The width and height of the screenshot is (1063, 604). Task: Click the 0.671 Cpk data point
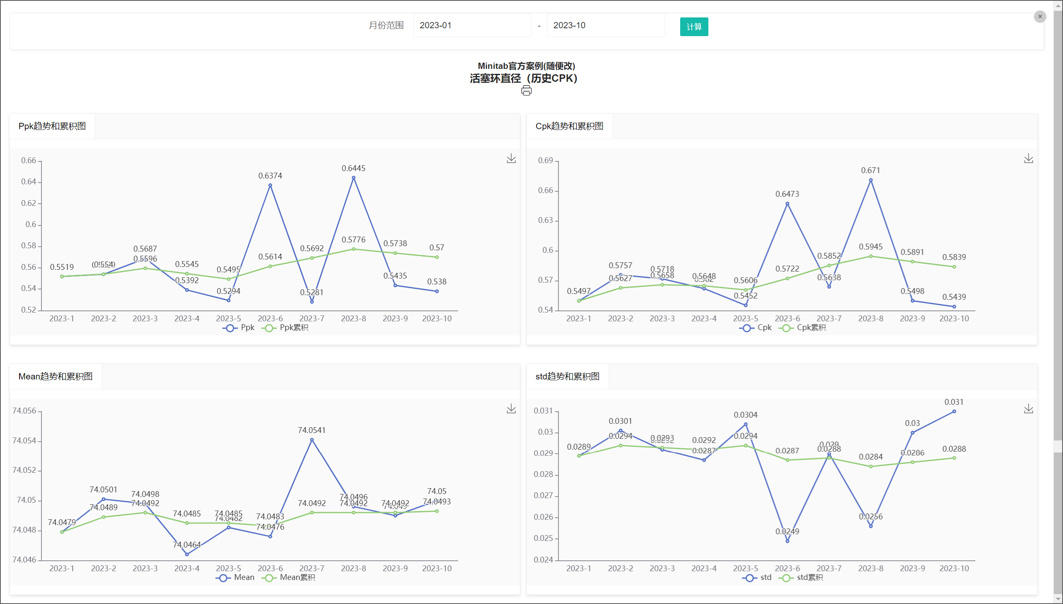point(870,180)
